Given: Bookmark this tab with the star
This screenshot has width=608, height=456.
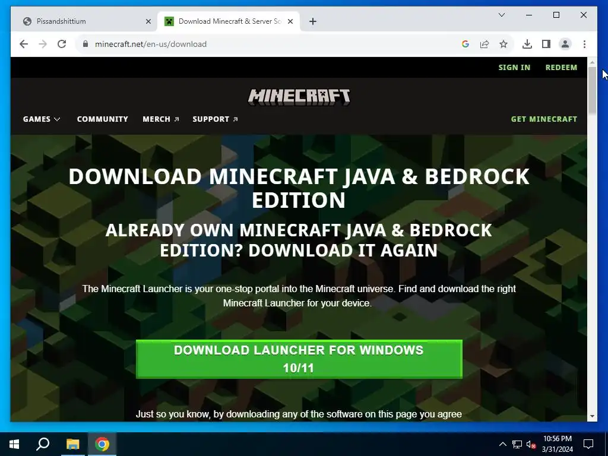Looking at the screenshot, I should click(x=503, y=44).
